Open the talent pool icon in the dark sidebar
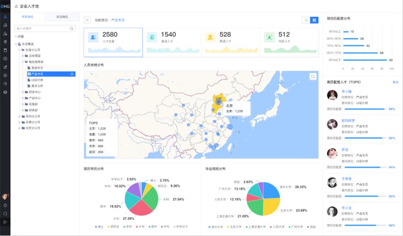403x236 pixels. (5, 17)
